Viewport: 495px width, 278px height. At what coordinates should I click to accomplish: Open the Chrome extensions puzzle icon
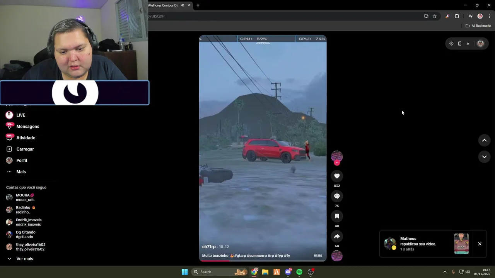(x=457, y=16)
